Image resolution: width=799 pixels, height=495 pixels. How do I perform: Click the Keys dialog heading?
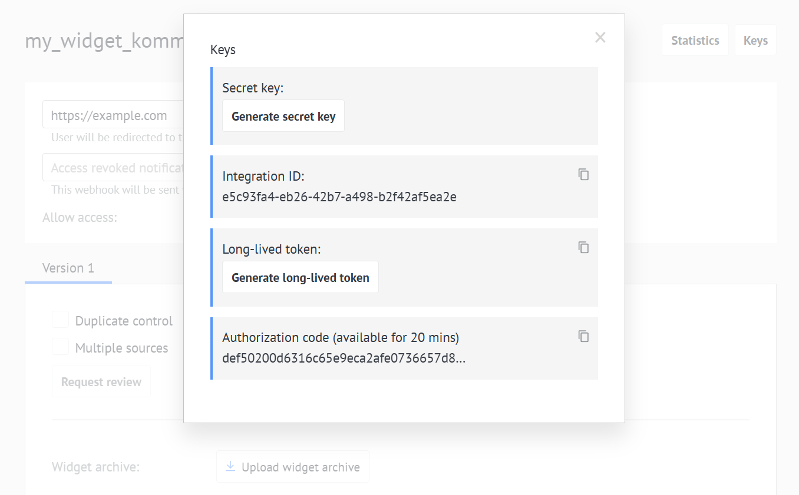(223, 50)
